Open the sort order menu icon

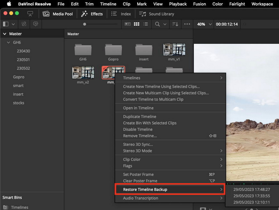click(175, 24)
